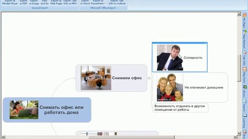This screenshot has width=248, height=139.
Task: Select the Не отвлекают домашние subtopic label
Action: pyautogui.click(x=204, y=88)
